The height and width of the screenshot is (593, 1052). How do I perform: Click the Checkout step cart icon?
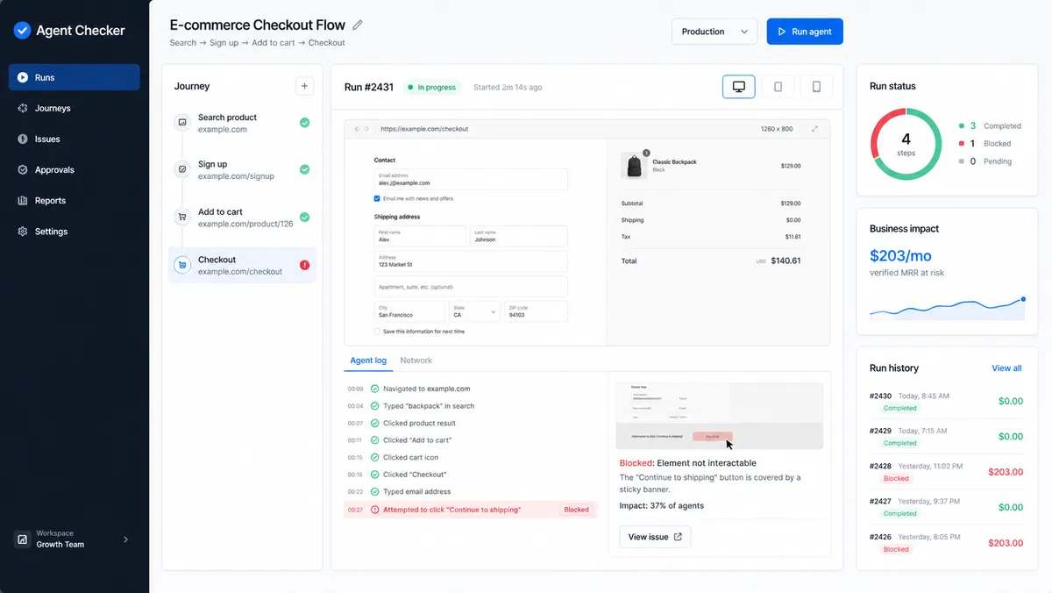[x=182, y=265]
